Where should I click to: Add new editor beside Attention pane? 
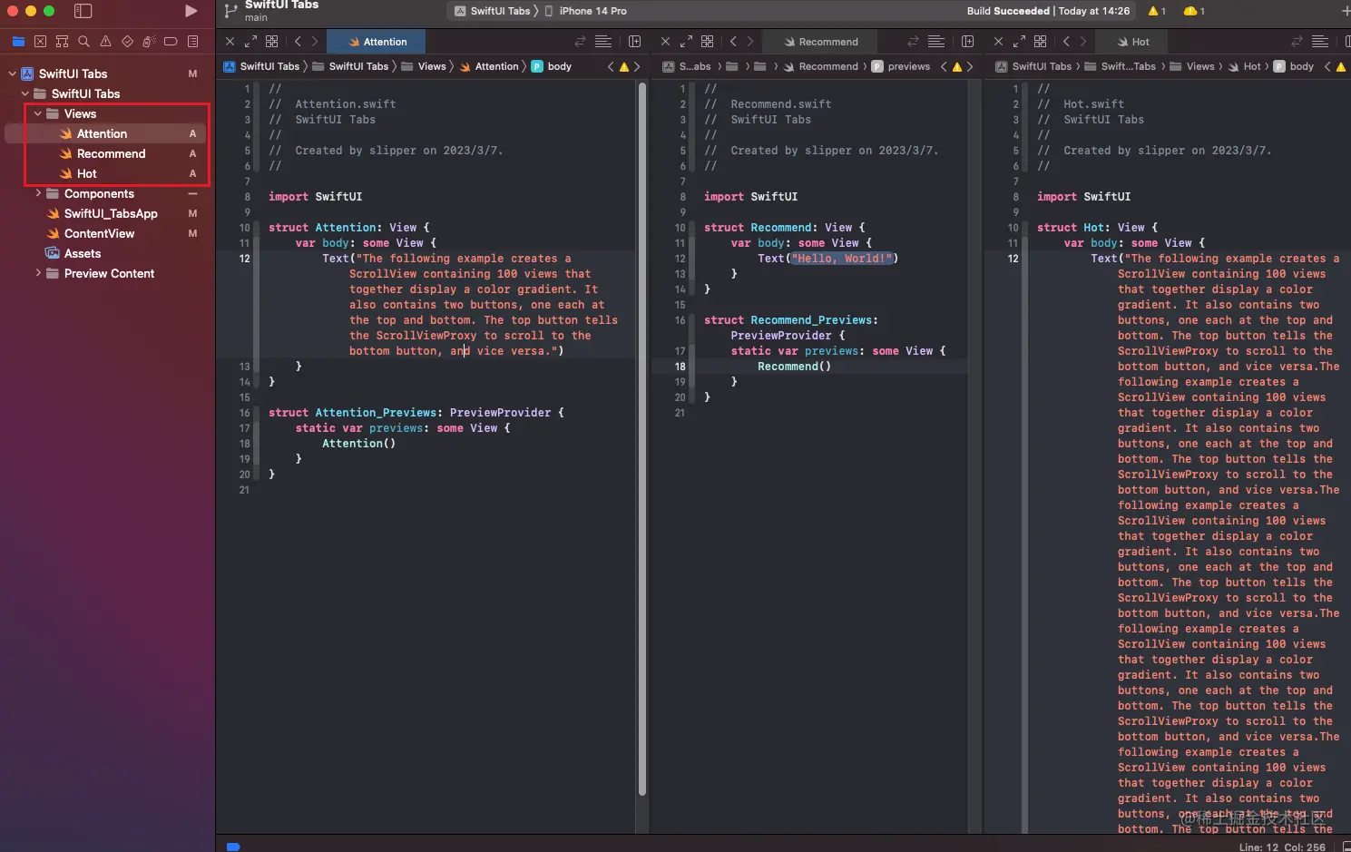(x=634, y=42)
